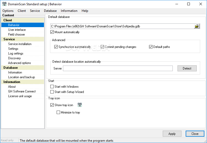207x143 pixels.
Task: Click the Information section header in tree
Action: 23,82
